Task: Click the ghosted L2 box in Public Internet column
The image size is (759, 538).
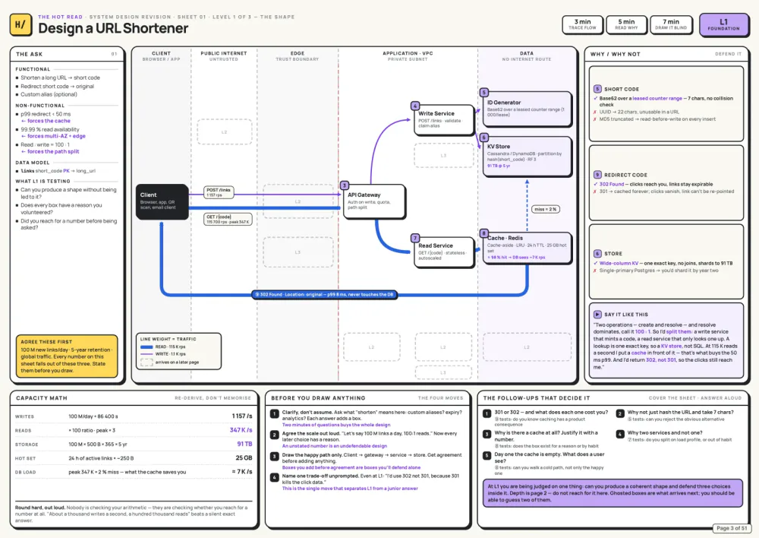Action: coord(224,131)
